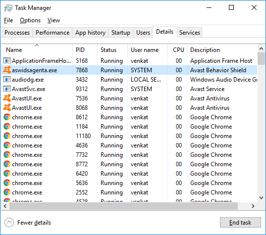Select the audiodg.exe process name
The width and height of the screenshot is (266, 235).
click(x=28, y=80)
